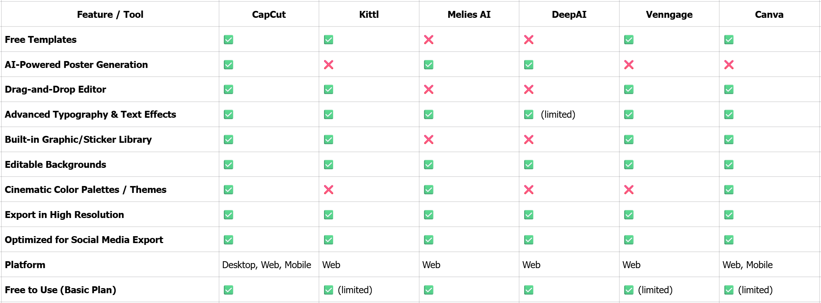Click Kittl's red X for AI-Powered Poster Generation
This screenshot has width=821, height=303.
[x=328, y=65]
